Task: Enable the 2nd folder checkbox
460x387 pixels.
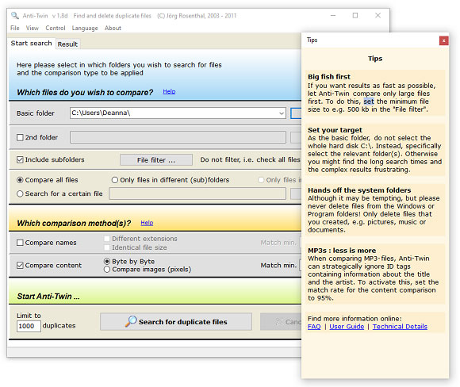Action: point(20,137)
